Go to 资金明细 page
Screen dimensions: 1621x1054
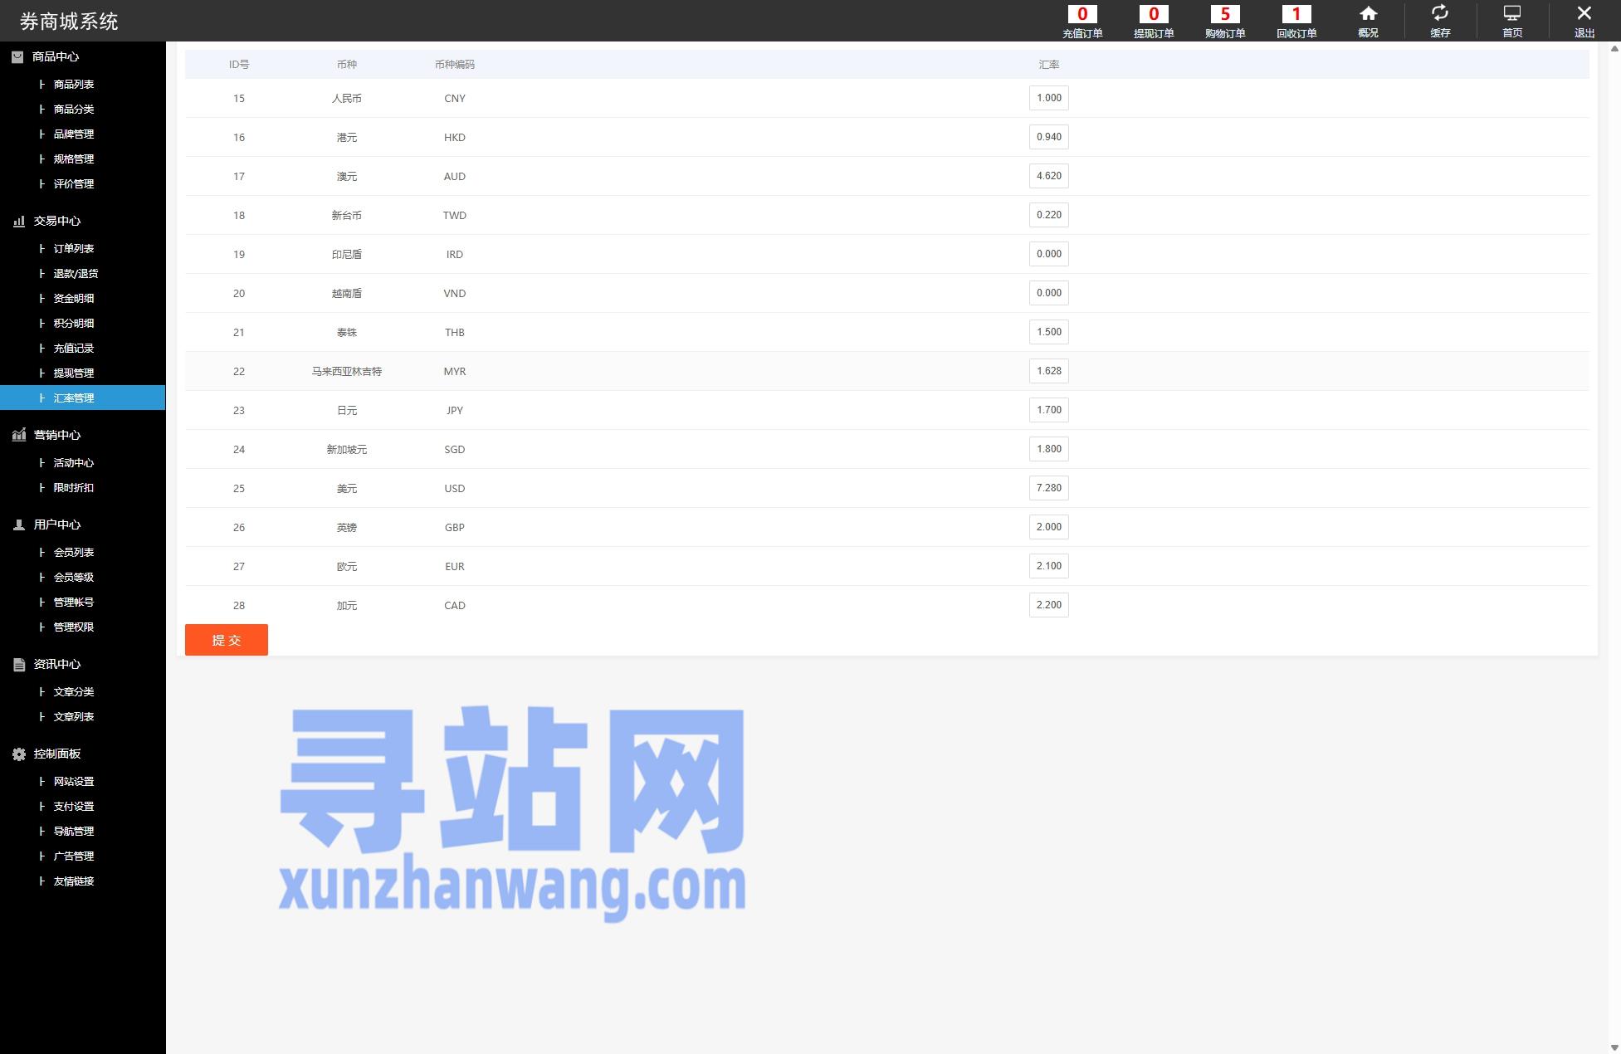click(74, 299)
